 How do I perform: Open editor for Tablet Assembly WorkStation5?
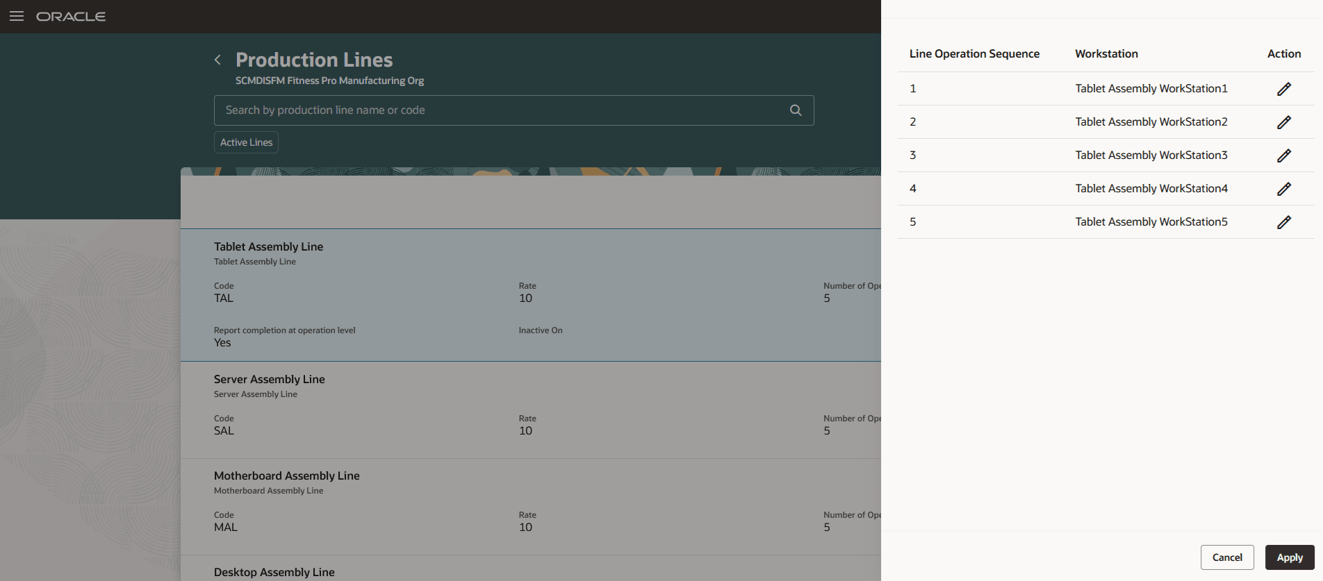coord(1284,222)
